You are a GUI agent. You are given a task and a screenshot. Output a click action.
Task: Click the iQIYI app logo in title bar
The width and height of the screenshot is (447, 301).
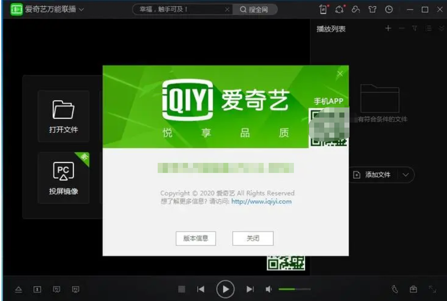tap(16, 9)
